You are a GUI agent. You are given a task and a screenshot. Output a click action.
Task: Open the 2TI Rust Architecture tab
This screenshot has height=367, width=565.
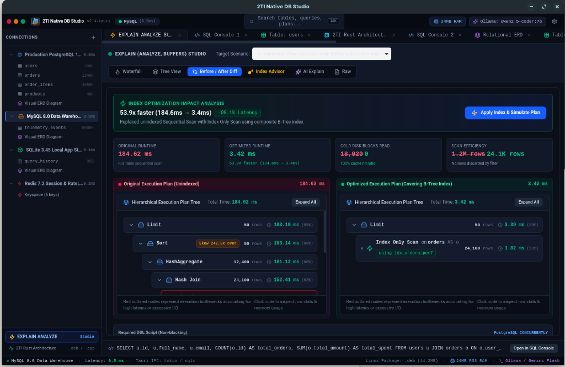[359, 35]
